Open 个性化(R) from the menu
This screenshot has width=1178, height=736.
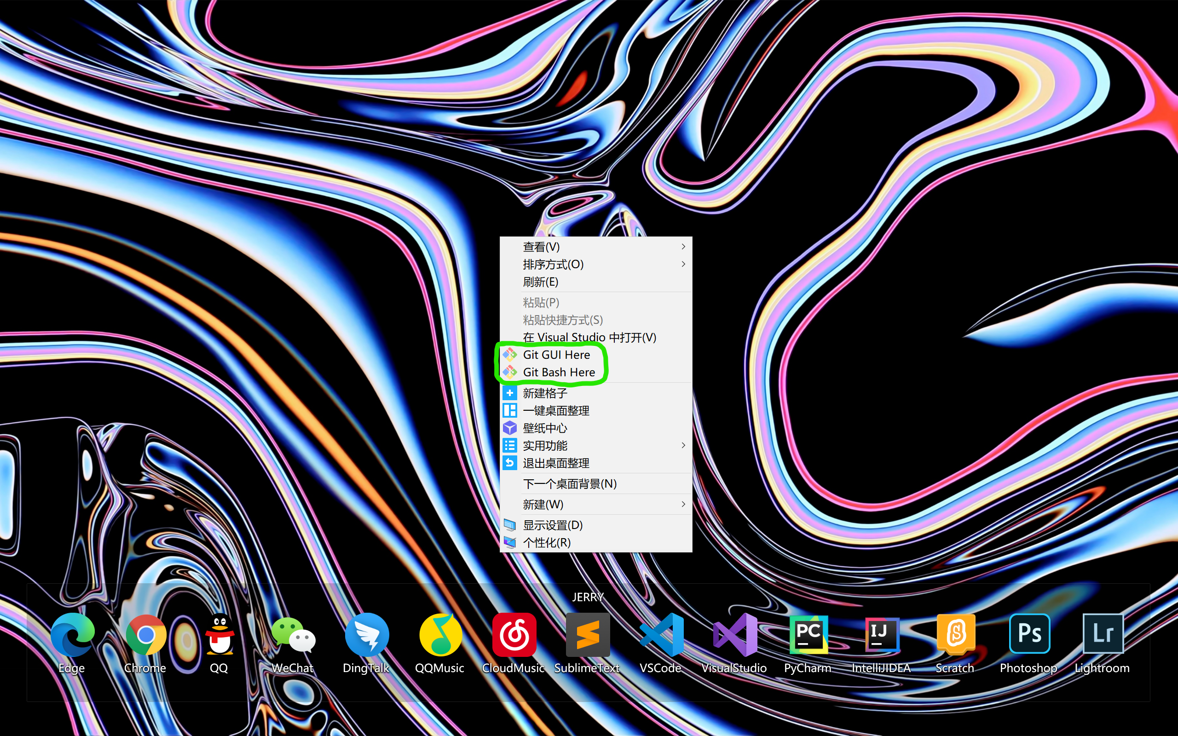(x=596, y=542)
